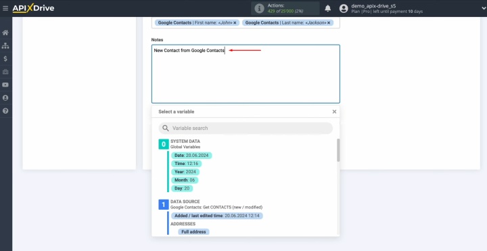Insert the Day 20 variable
The height and width of the screenshot is (251, 487).
[x=182, y=188]
